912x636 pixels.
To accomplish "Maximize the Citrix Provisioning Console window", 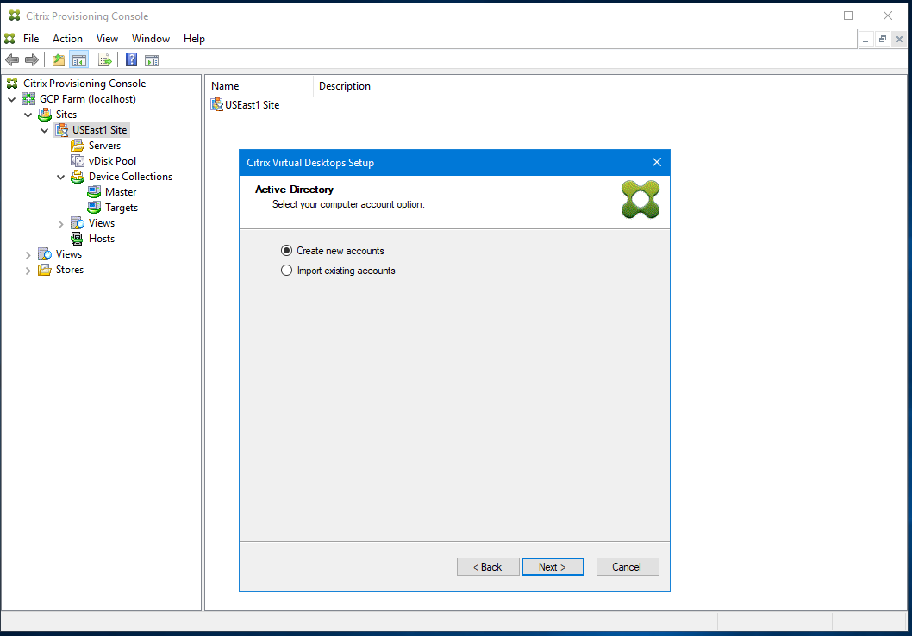I will click(848, 16).
